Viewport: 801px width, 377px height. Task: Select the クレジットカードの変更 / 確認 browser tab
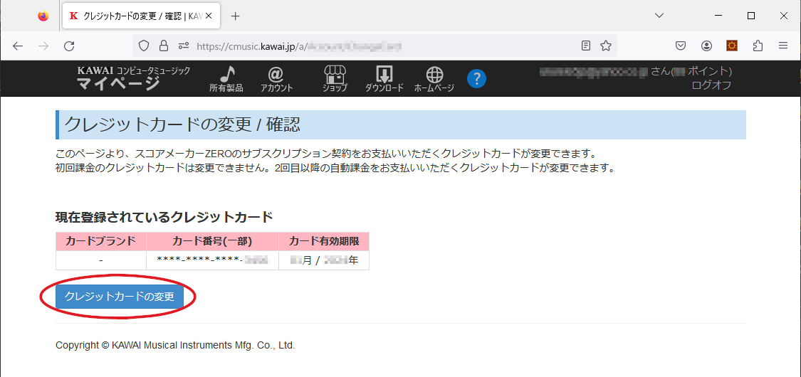click(141, 16)
